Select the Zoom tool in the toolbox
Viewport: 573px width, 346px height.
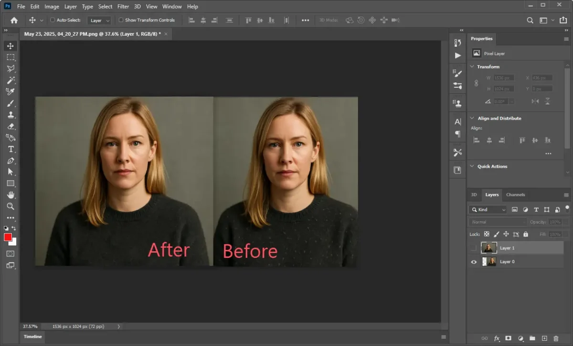tap(11, 206)
